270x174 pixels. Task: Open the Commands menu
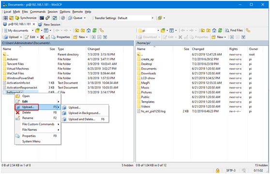pyautogui.click(x=38, y=12)
